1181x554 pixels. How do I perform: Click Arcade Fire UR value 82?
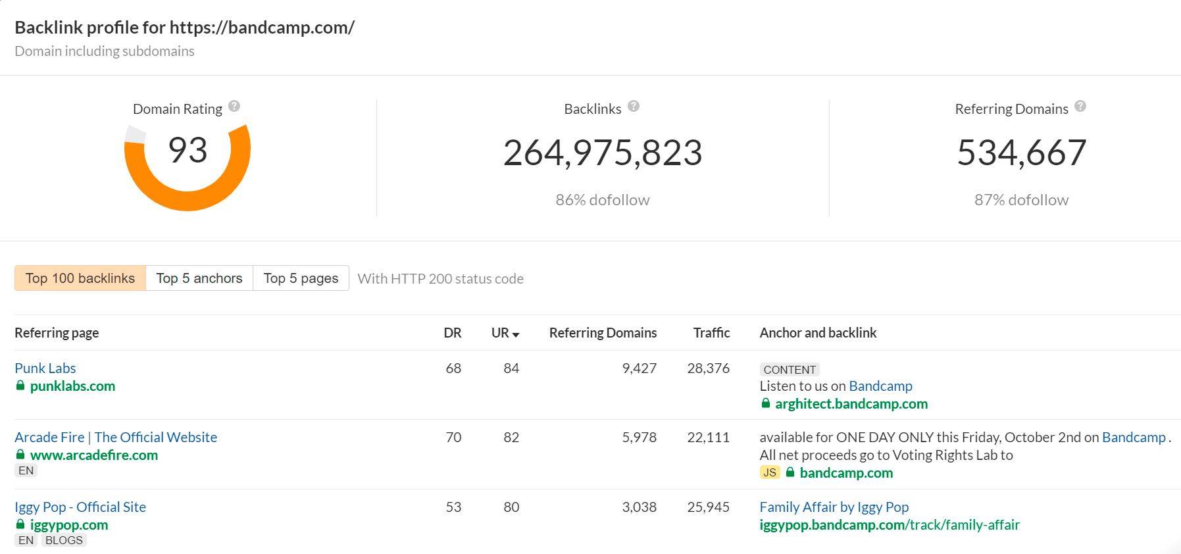click(511, 438)
